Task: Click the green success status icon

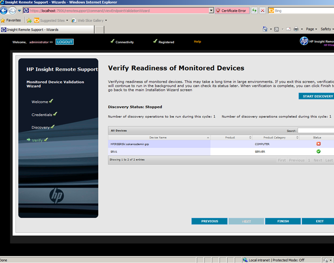Action: (x=319, y=151)
